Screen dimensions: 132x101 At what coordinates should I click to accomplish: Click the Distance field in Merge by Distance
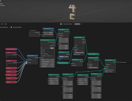coord(93,68)
